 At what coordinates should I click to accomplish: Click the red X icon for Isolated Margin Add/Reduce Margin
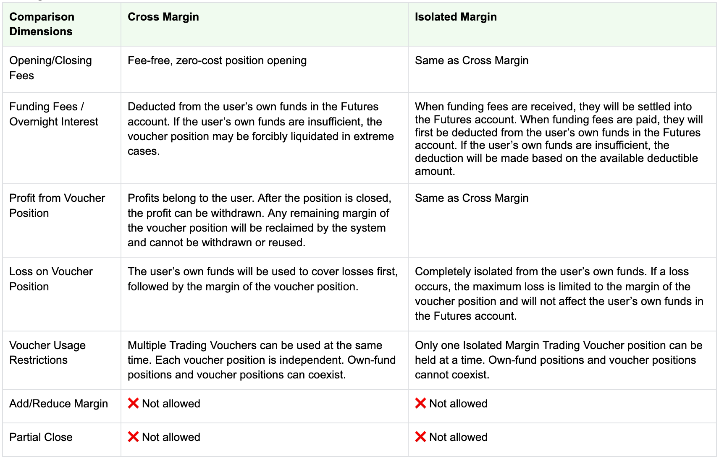pyautogui.click(x=420, y=404)
